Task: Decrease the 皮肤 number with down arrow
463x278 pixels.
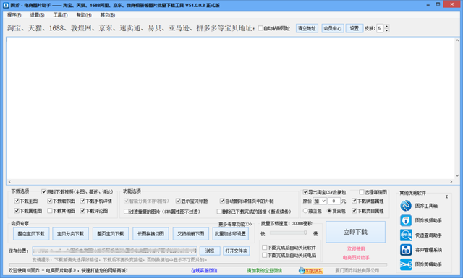Action: 386,30
